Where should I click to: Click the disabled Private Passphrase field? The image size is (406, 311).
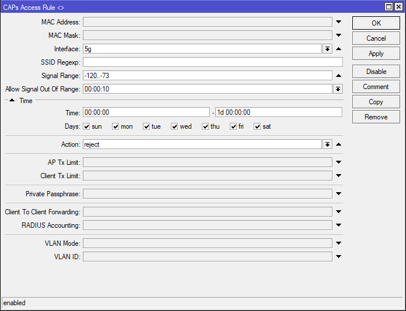coord(208,193)
